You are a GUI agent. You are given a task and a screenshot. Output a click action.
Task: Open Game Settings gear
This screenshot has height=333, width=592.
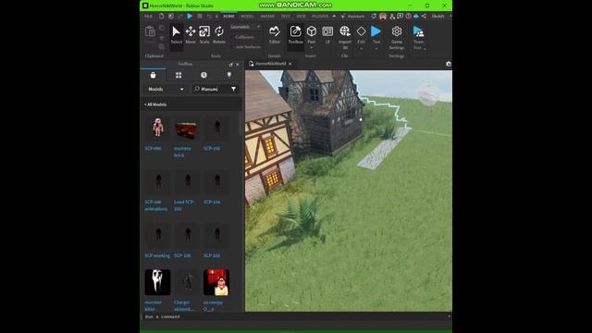point(397,37)
